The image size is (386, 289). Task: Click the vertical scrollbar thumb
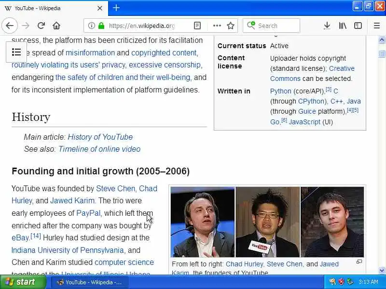[x=382, y=53]
